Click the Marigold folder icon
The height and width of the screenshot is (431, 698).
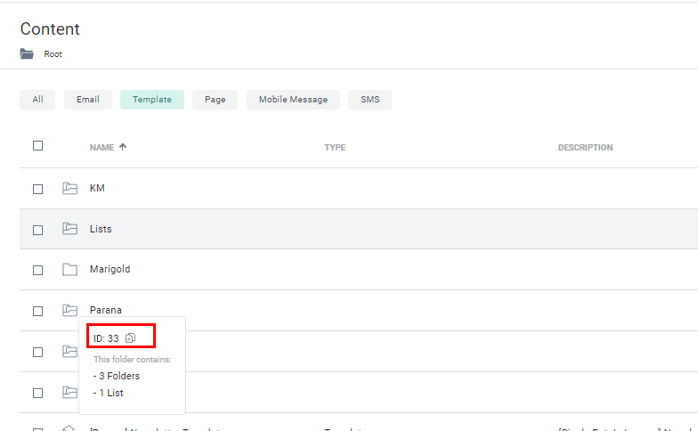[70, 270]
